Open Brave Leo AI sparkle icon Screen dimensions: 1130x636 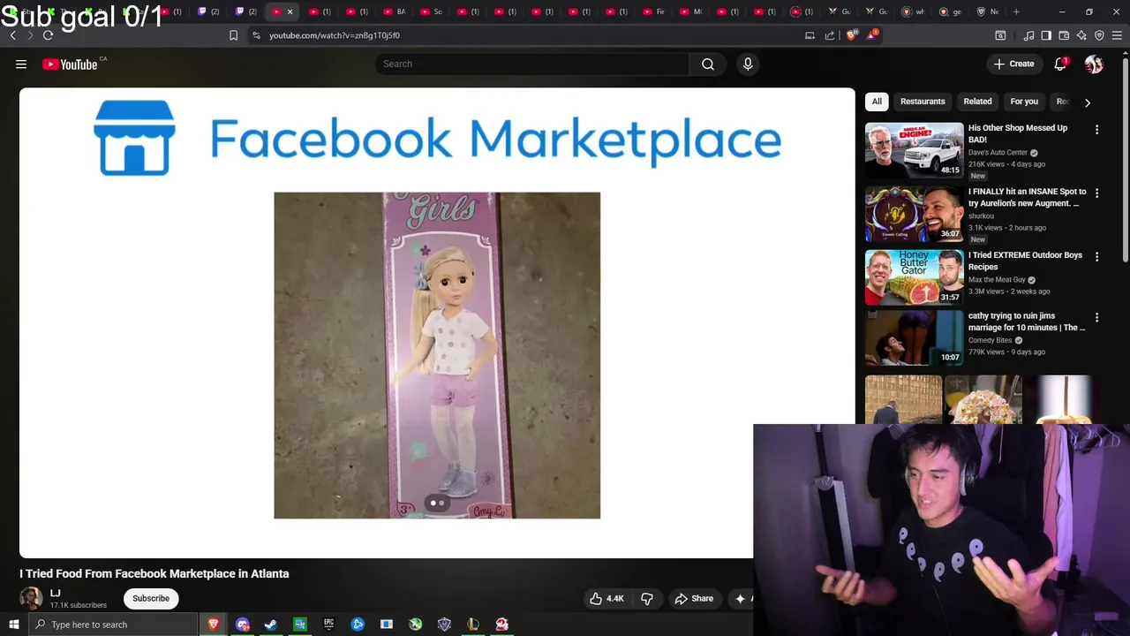(1081, 35)
